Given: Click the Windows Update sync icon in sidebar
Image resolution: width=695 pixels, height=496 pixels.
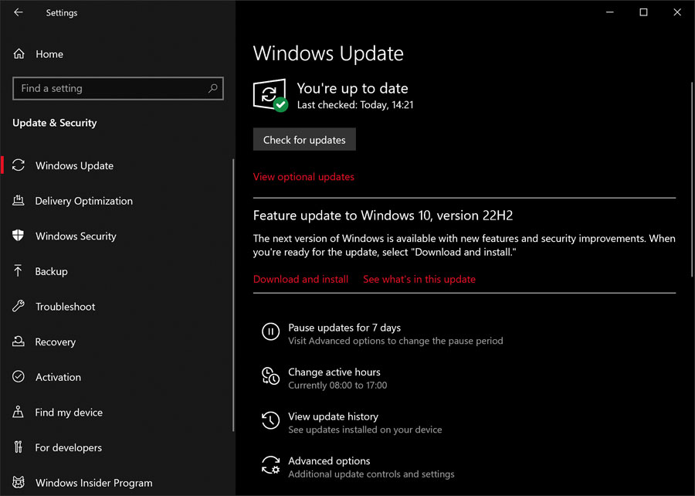Looking at the screenshot, I should (x=19, y=165).
